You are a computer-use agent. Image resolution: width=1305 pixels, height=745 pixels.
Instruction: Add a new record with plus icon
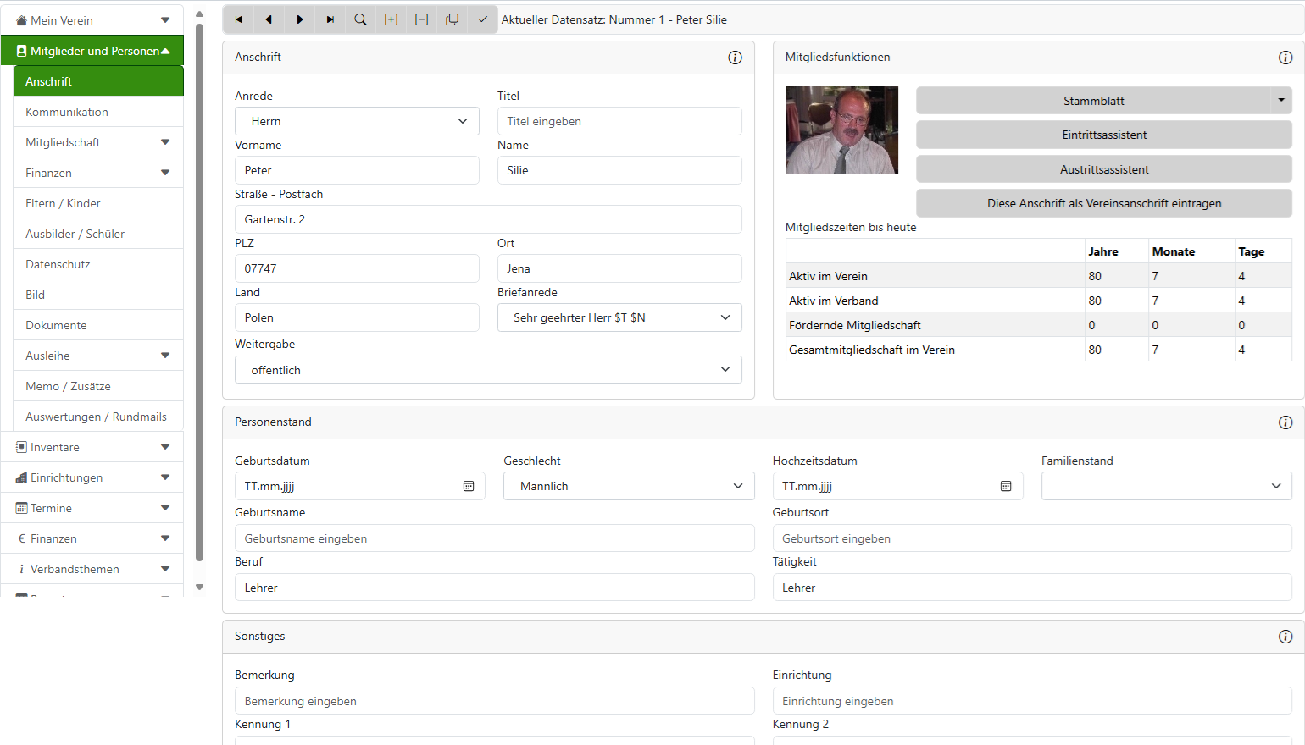click(391, 19)
